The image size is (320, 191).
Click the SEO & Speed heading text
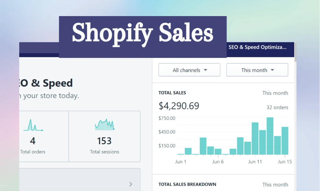tap(46, 83)
